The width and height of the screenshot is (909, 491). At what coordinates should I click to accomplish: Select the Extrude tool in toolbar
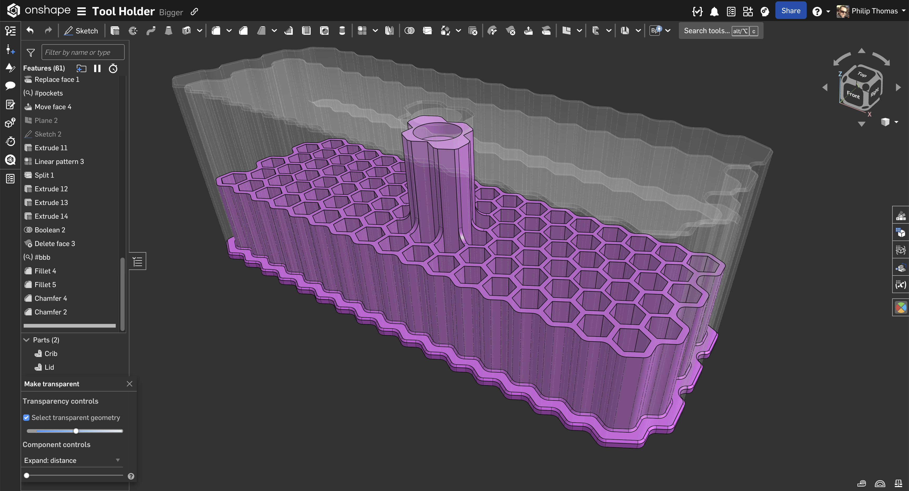(115, 31)
